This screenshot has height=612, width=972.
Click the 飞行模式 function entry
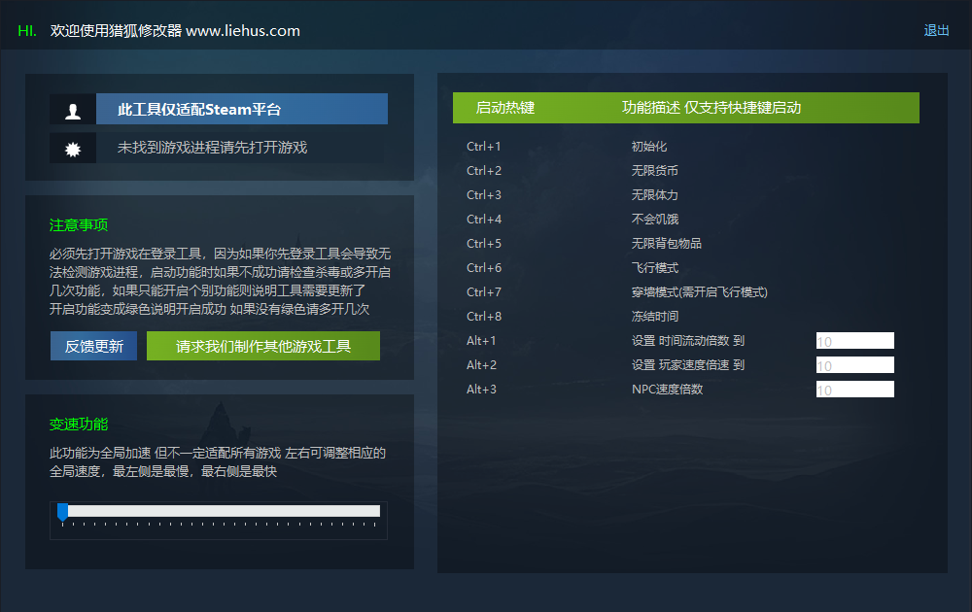654,267
